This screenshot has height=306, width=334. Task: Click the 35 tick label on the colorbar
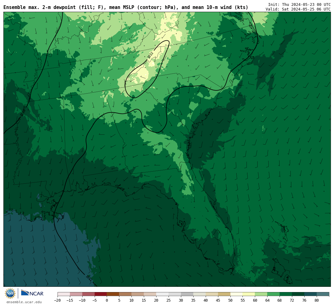(193, 300)
